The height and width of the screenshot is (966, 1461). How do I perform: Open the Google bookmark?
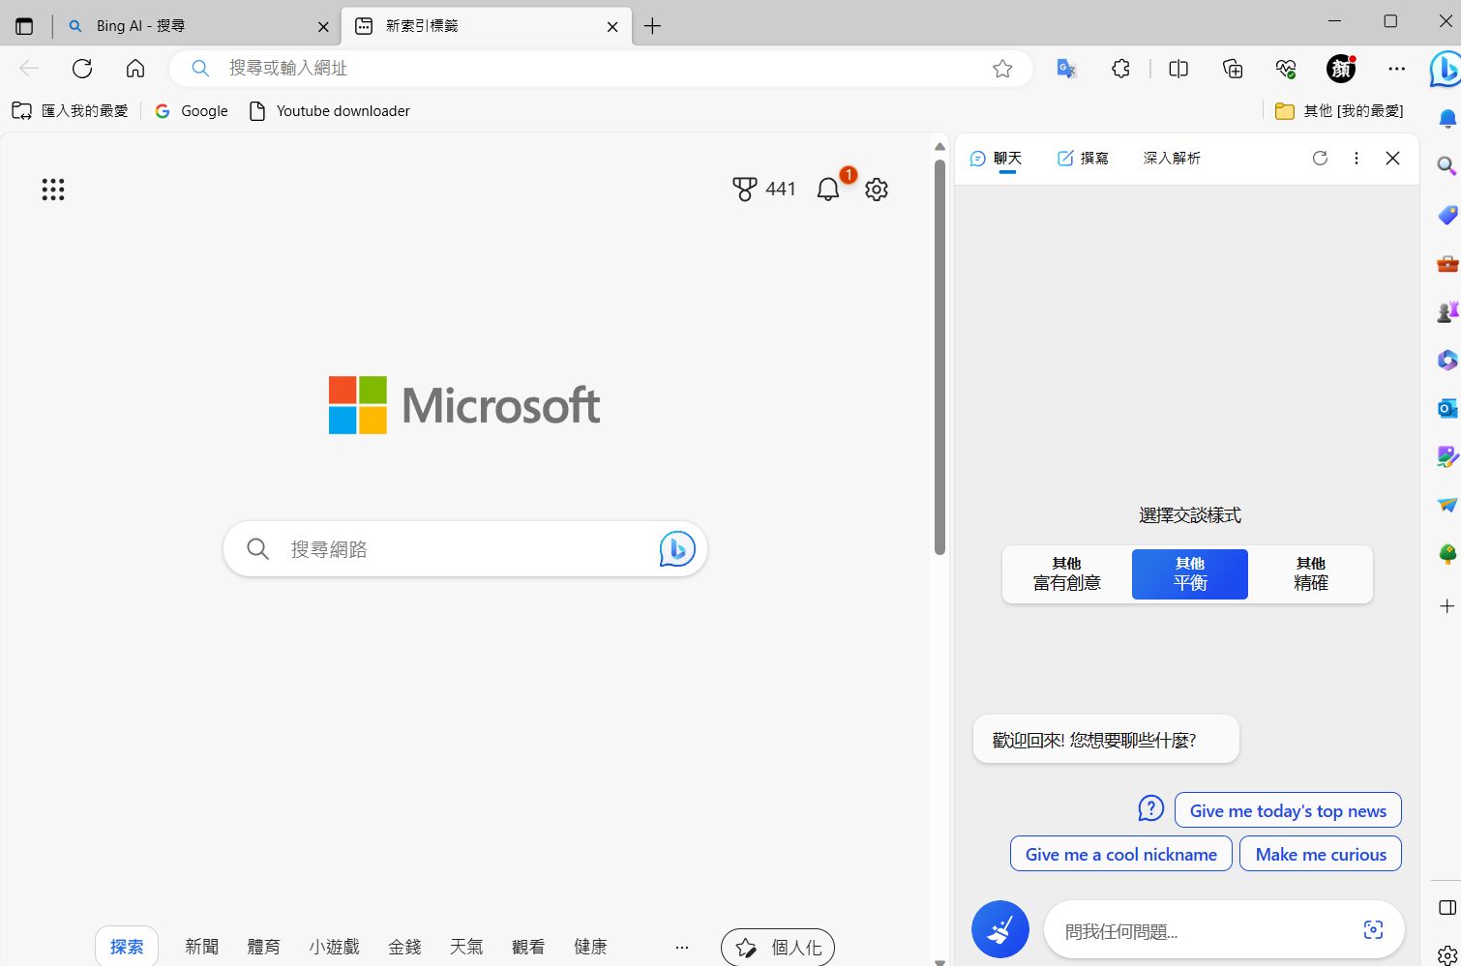(192, 111)
